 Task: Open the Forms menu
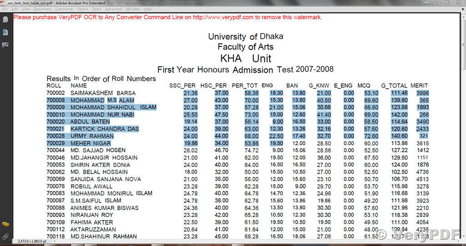[83, 9]
